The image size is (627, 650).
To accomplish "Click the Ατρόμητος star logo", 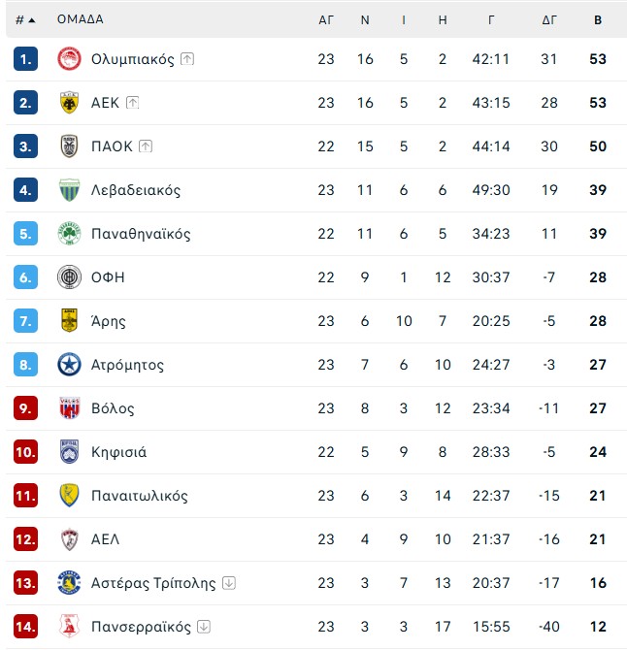I will (69, 365).
